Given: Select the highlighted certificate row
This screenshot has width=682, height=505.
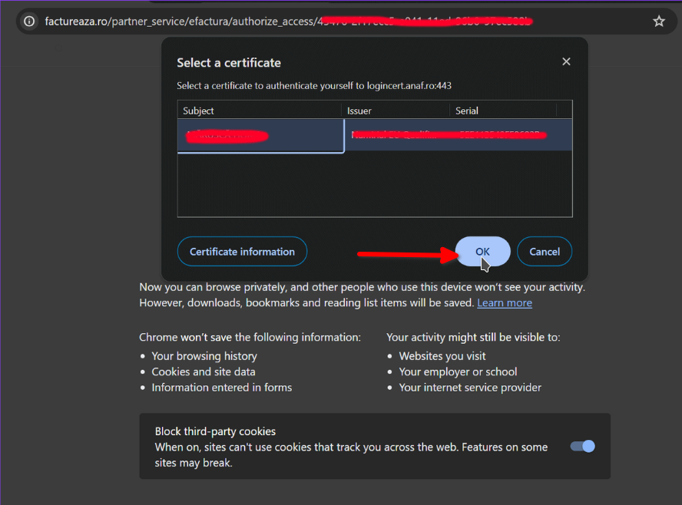Looking at the screenshot, I should point(261,136).
